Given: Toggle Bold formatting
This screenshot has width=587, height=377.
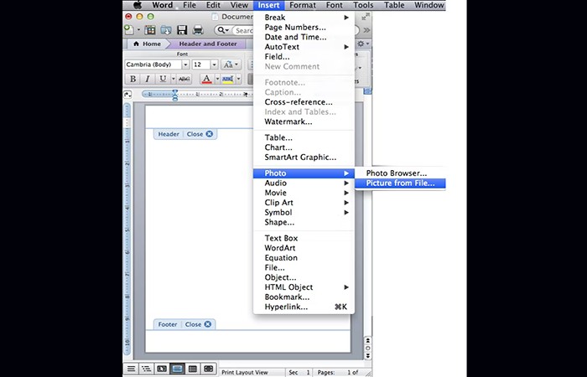Looking at the screenshot, I should point(132,79).
